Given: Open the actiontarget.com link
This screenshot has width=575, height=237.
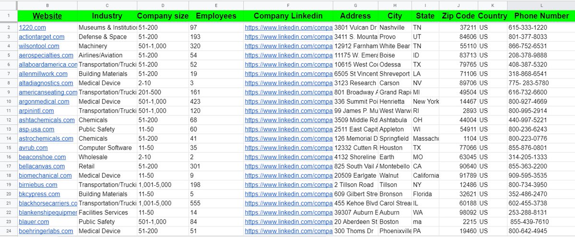Looking at the screenshot, I should coord(41,37).
